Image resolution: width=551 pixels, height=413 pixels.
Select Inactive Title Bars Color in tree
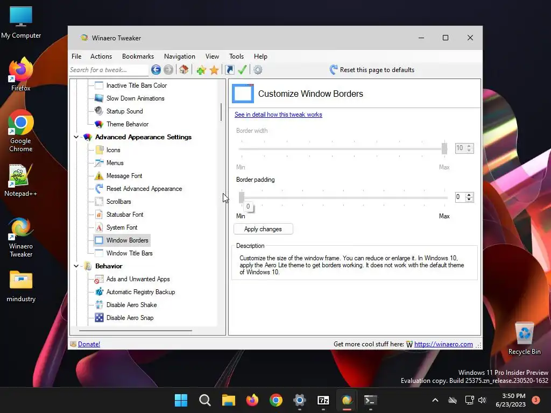click(x=136, y=86)
